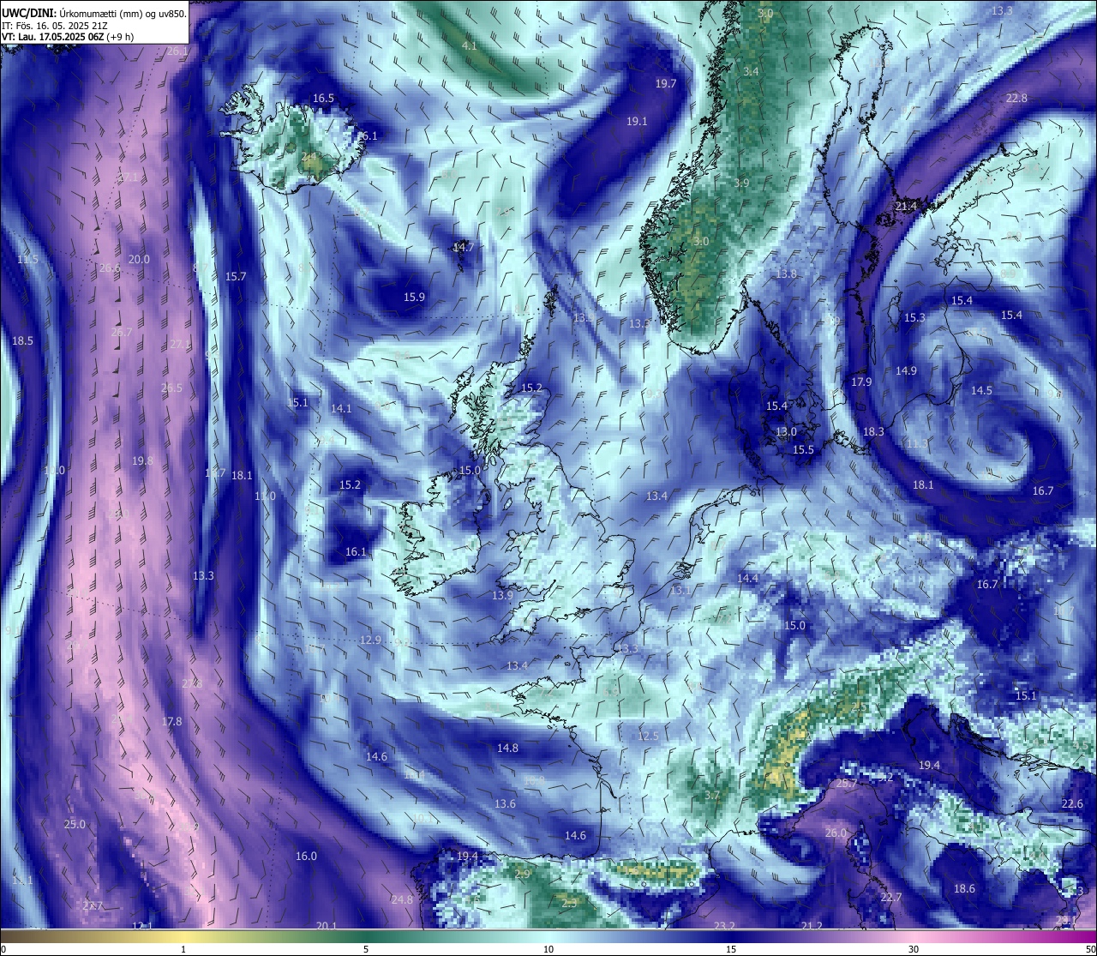Click the 'IT: Fös. 16. 05. 2025 21Z' line

54,26
